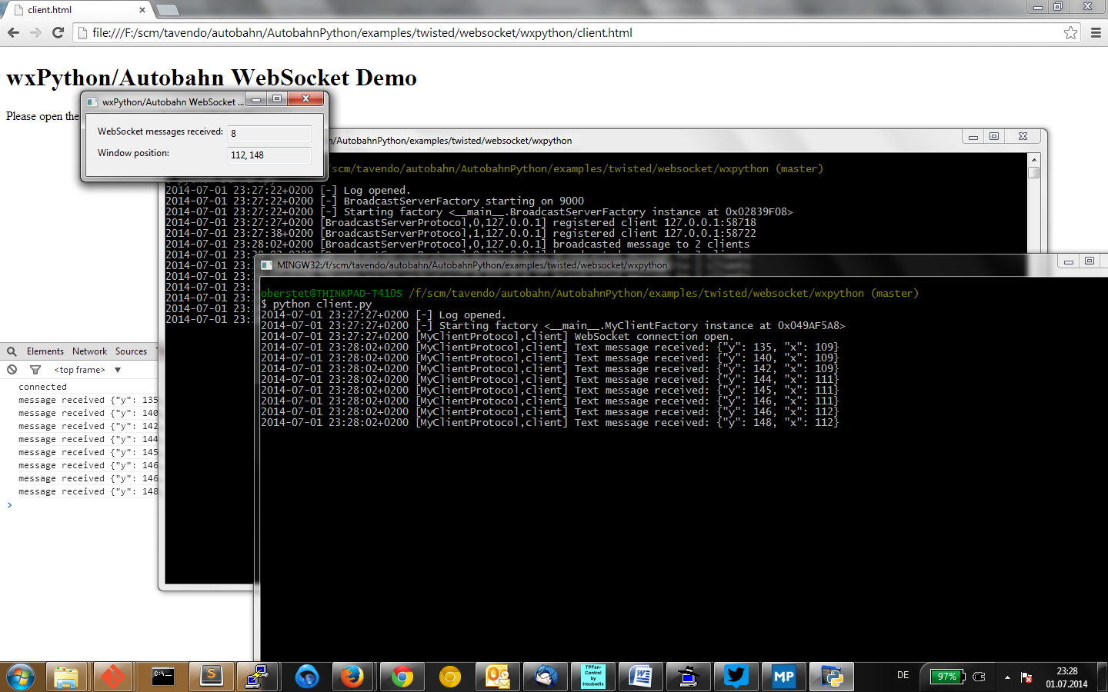Click the console input prompt line
Viewport: 1108px width, 692px height.
pos(77,505)
